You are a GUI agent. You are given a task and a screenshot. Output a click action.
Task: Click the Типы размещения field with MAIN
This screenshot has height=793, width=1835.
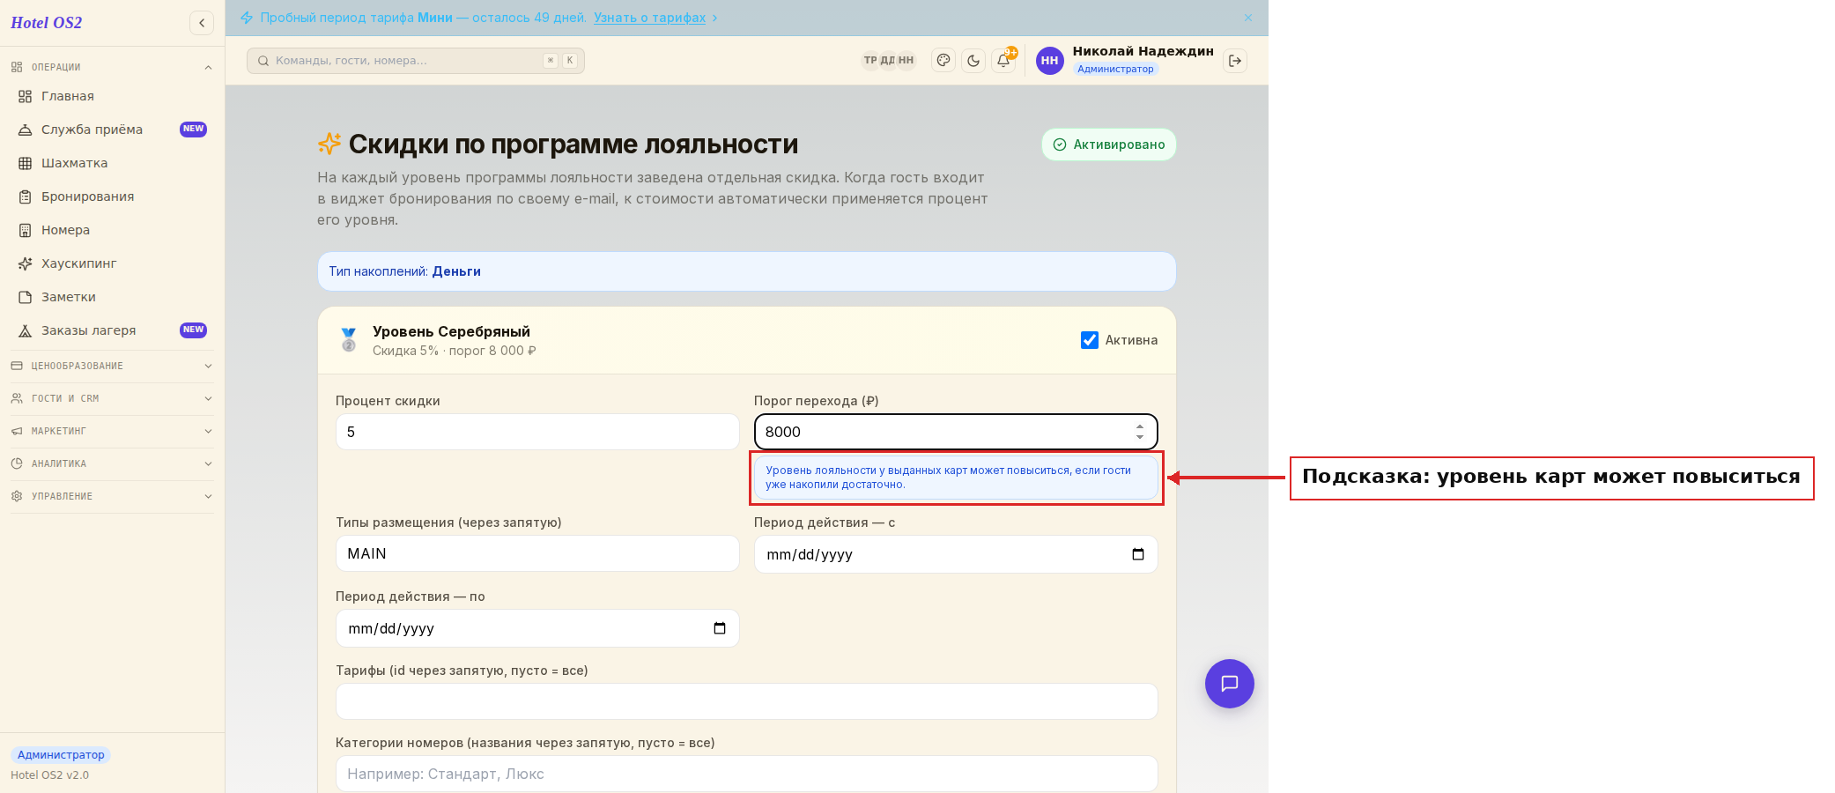click(537, 553)
